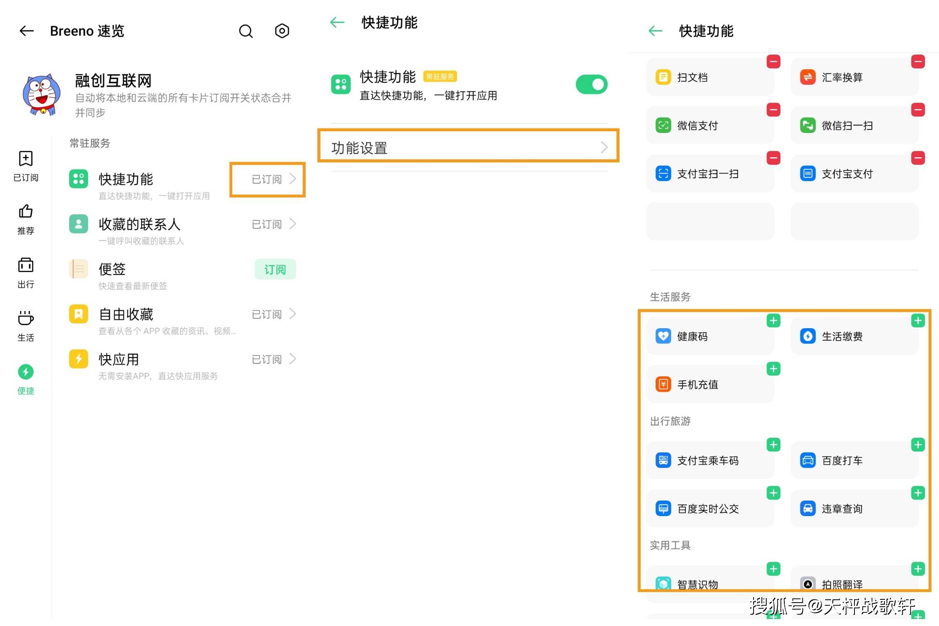The height and width of the screenshot is (626, 939).
Task: Select 微信扫一扫 green icon
Action: [x=808, y=125]
